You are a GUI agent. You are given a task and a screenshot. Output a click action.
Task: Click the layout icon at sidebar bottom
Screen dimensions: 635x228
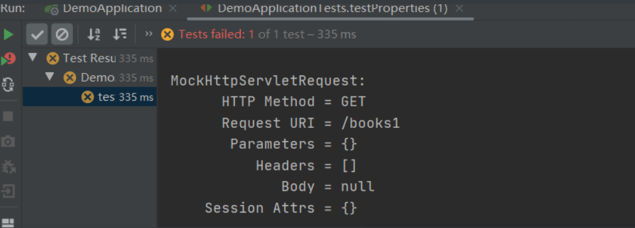click(8, 222)
